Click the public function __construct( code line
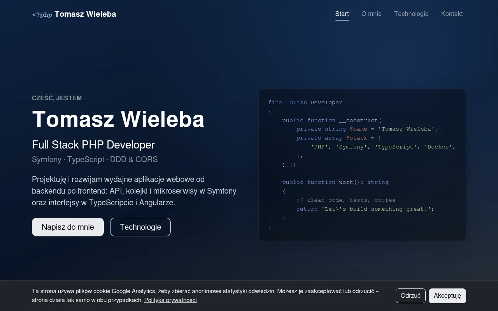The image size is (498, 311). point(332,121)
